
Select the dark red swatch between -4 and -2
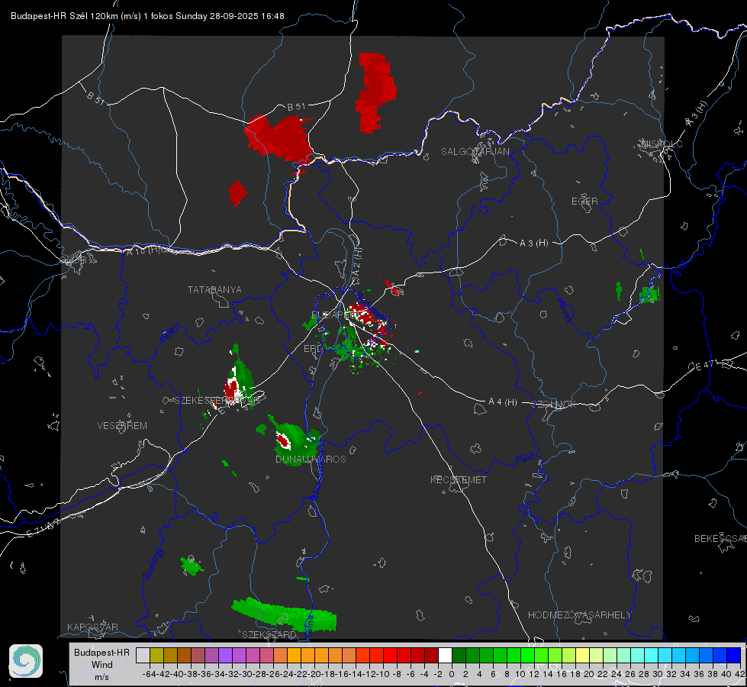click(431, 655)
